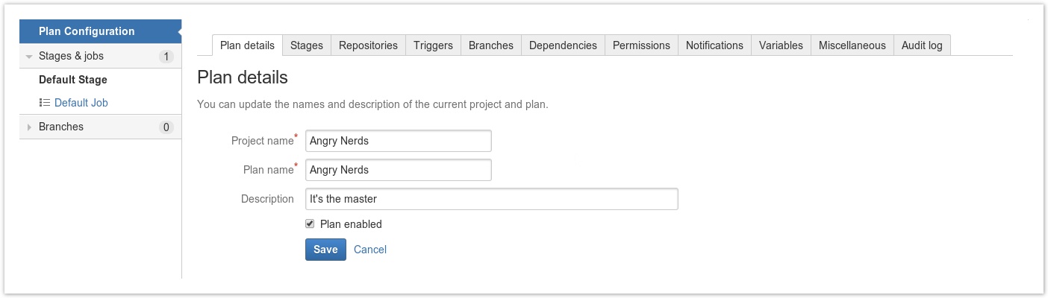Open the Variables tab
Viewport: 1048px width, 298px height.
click(781, 45)
